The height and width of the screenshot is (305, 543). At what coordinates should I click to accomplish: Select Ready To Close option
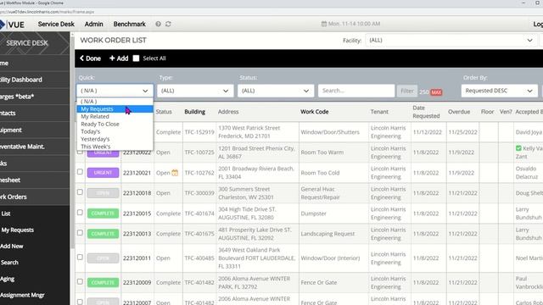click(x=115, y=124)
